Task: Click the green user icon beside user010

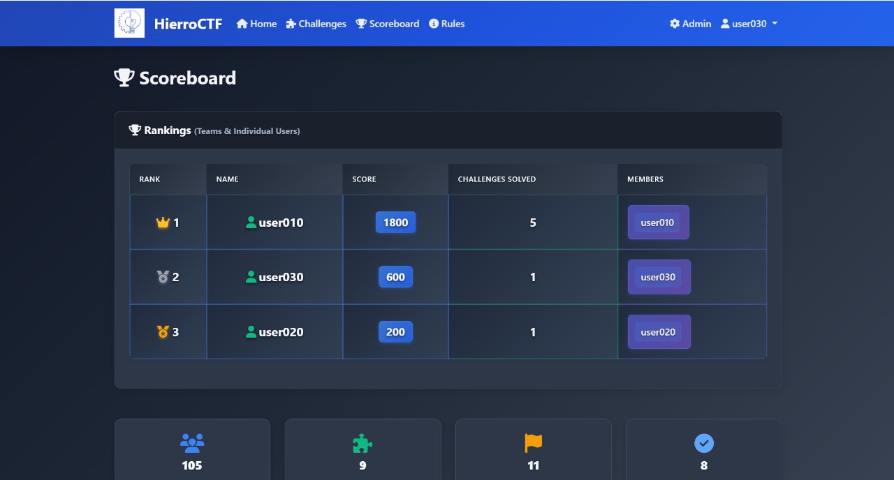Action: tap(251, 223)
